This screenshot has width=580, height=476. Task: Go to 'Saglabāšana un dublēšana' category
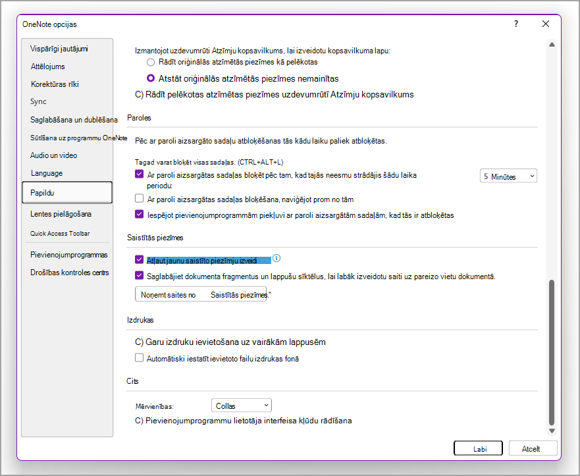pos(74,120)
